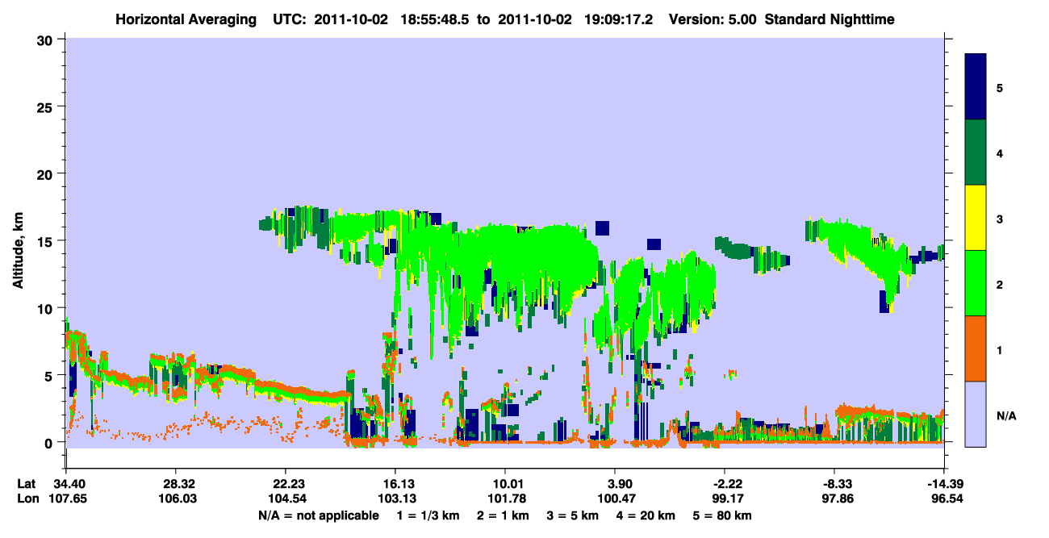Click the 'Lat' row label
This screenshot has height=538, width=1049.
tap(25, 484)
